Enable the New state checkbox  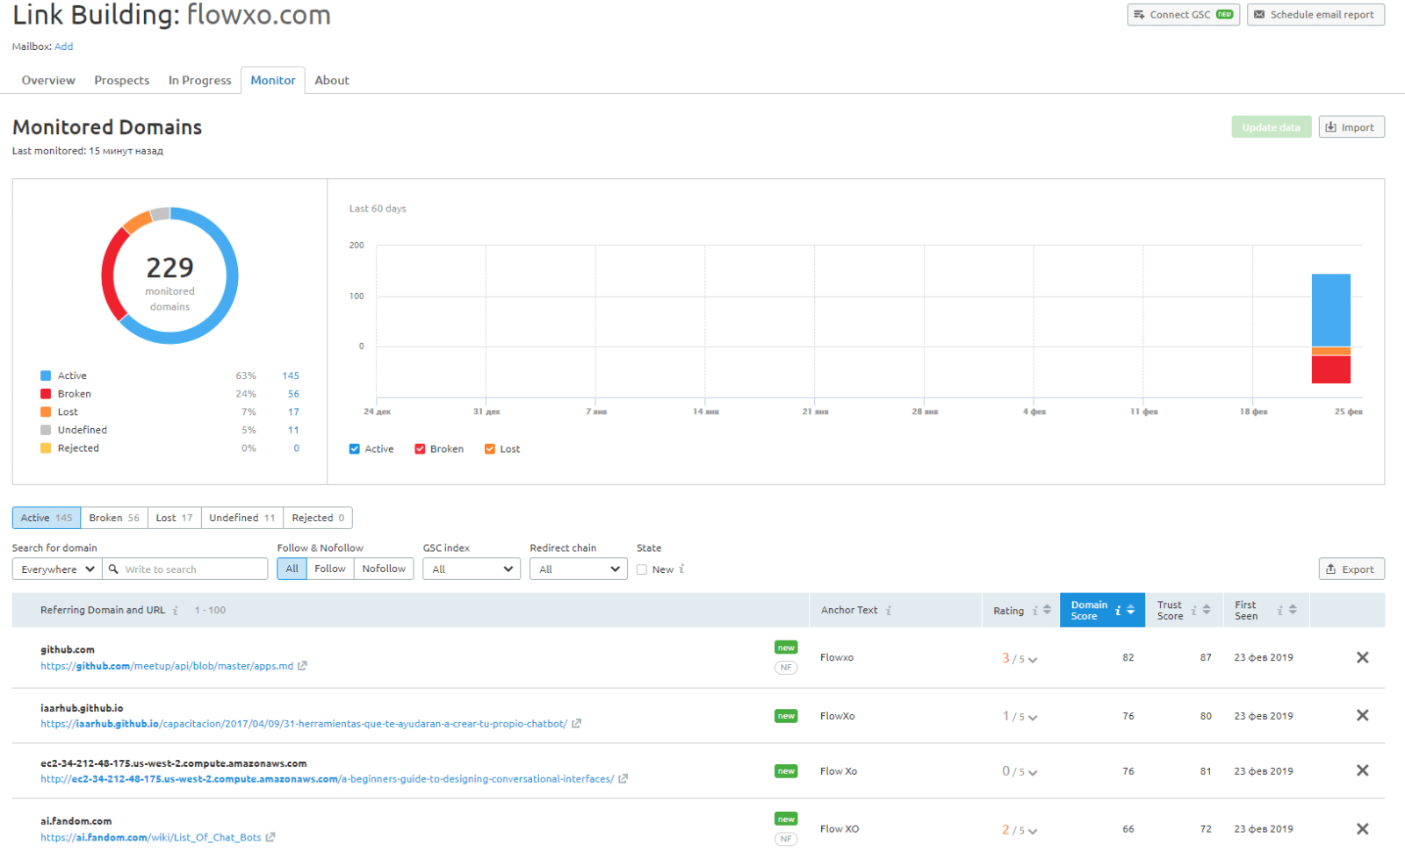[642, 569]
